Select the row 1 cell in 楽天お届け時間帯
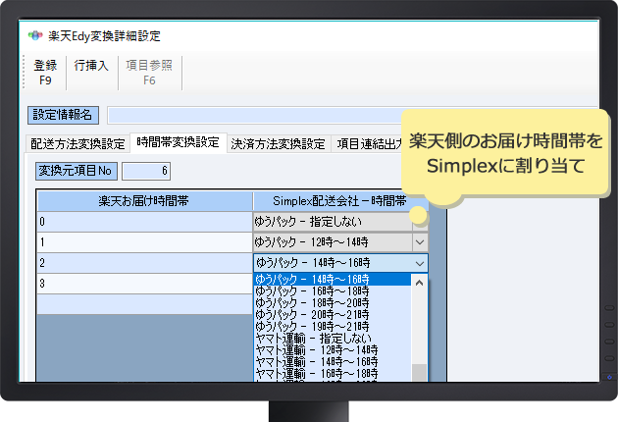The height and width of the screenshot is (422, 618). click(144, 242)
